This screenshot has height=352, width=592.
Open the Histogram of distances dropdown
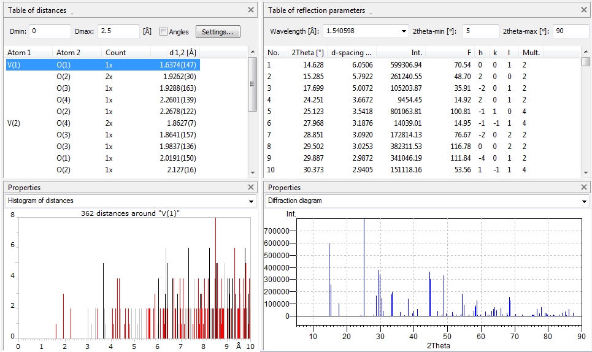[x=251, y=201]
